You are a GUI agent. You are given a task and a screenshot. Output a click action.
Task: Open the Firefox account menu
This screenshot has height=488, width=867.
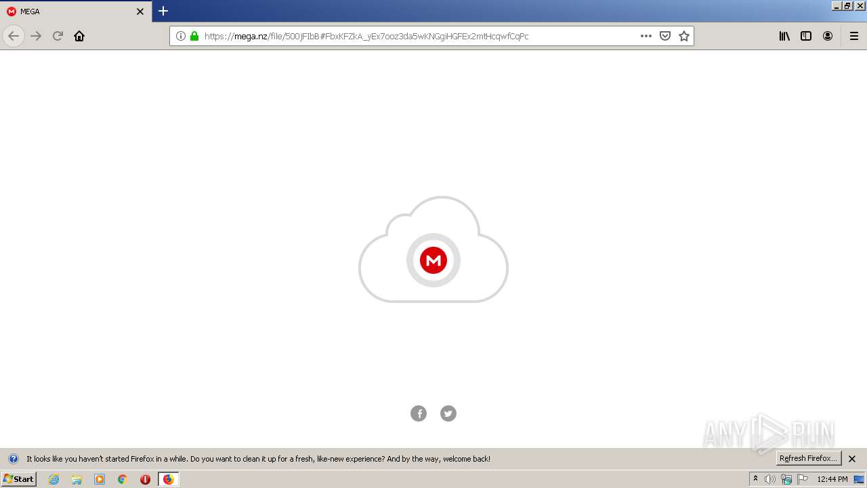(x=828, y=36)
